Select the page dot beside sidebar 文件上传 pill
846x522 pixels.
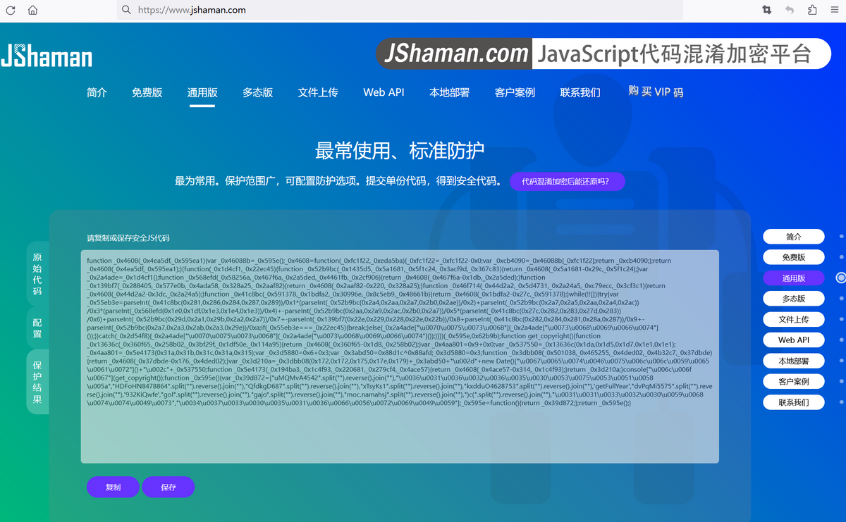(x=842, y=320)
